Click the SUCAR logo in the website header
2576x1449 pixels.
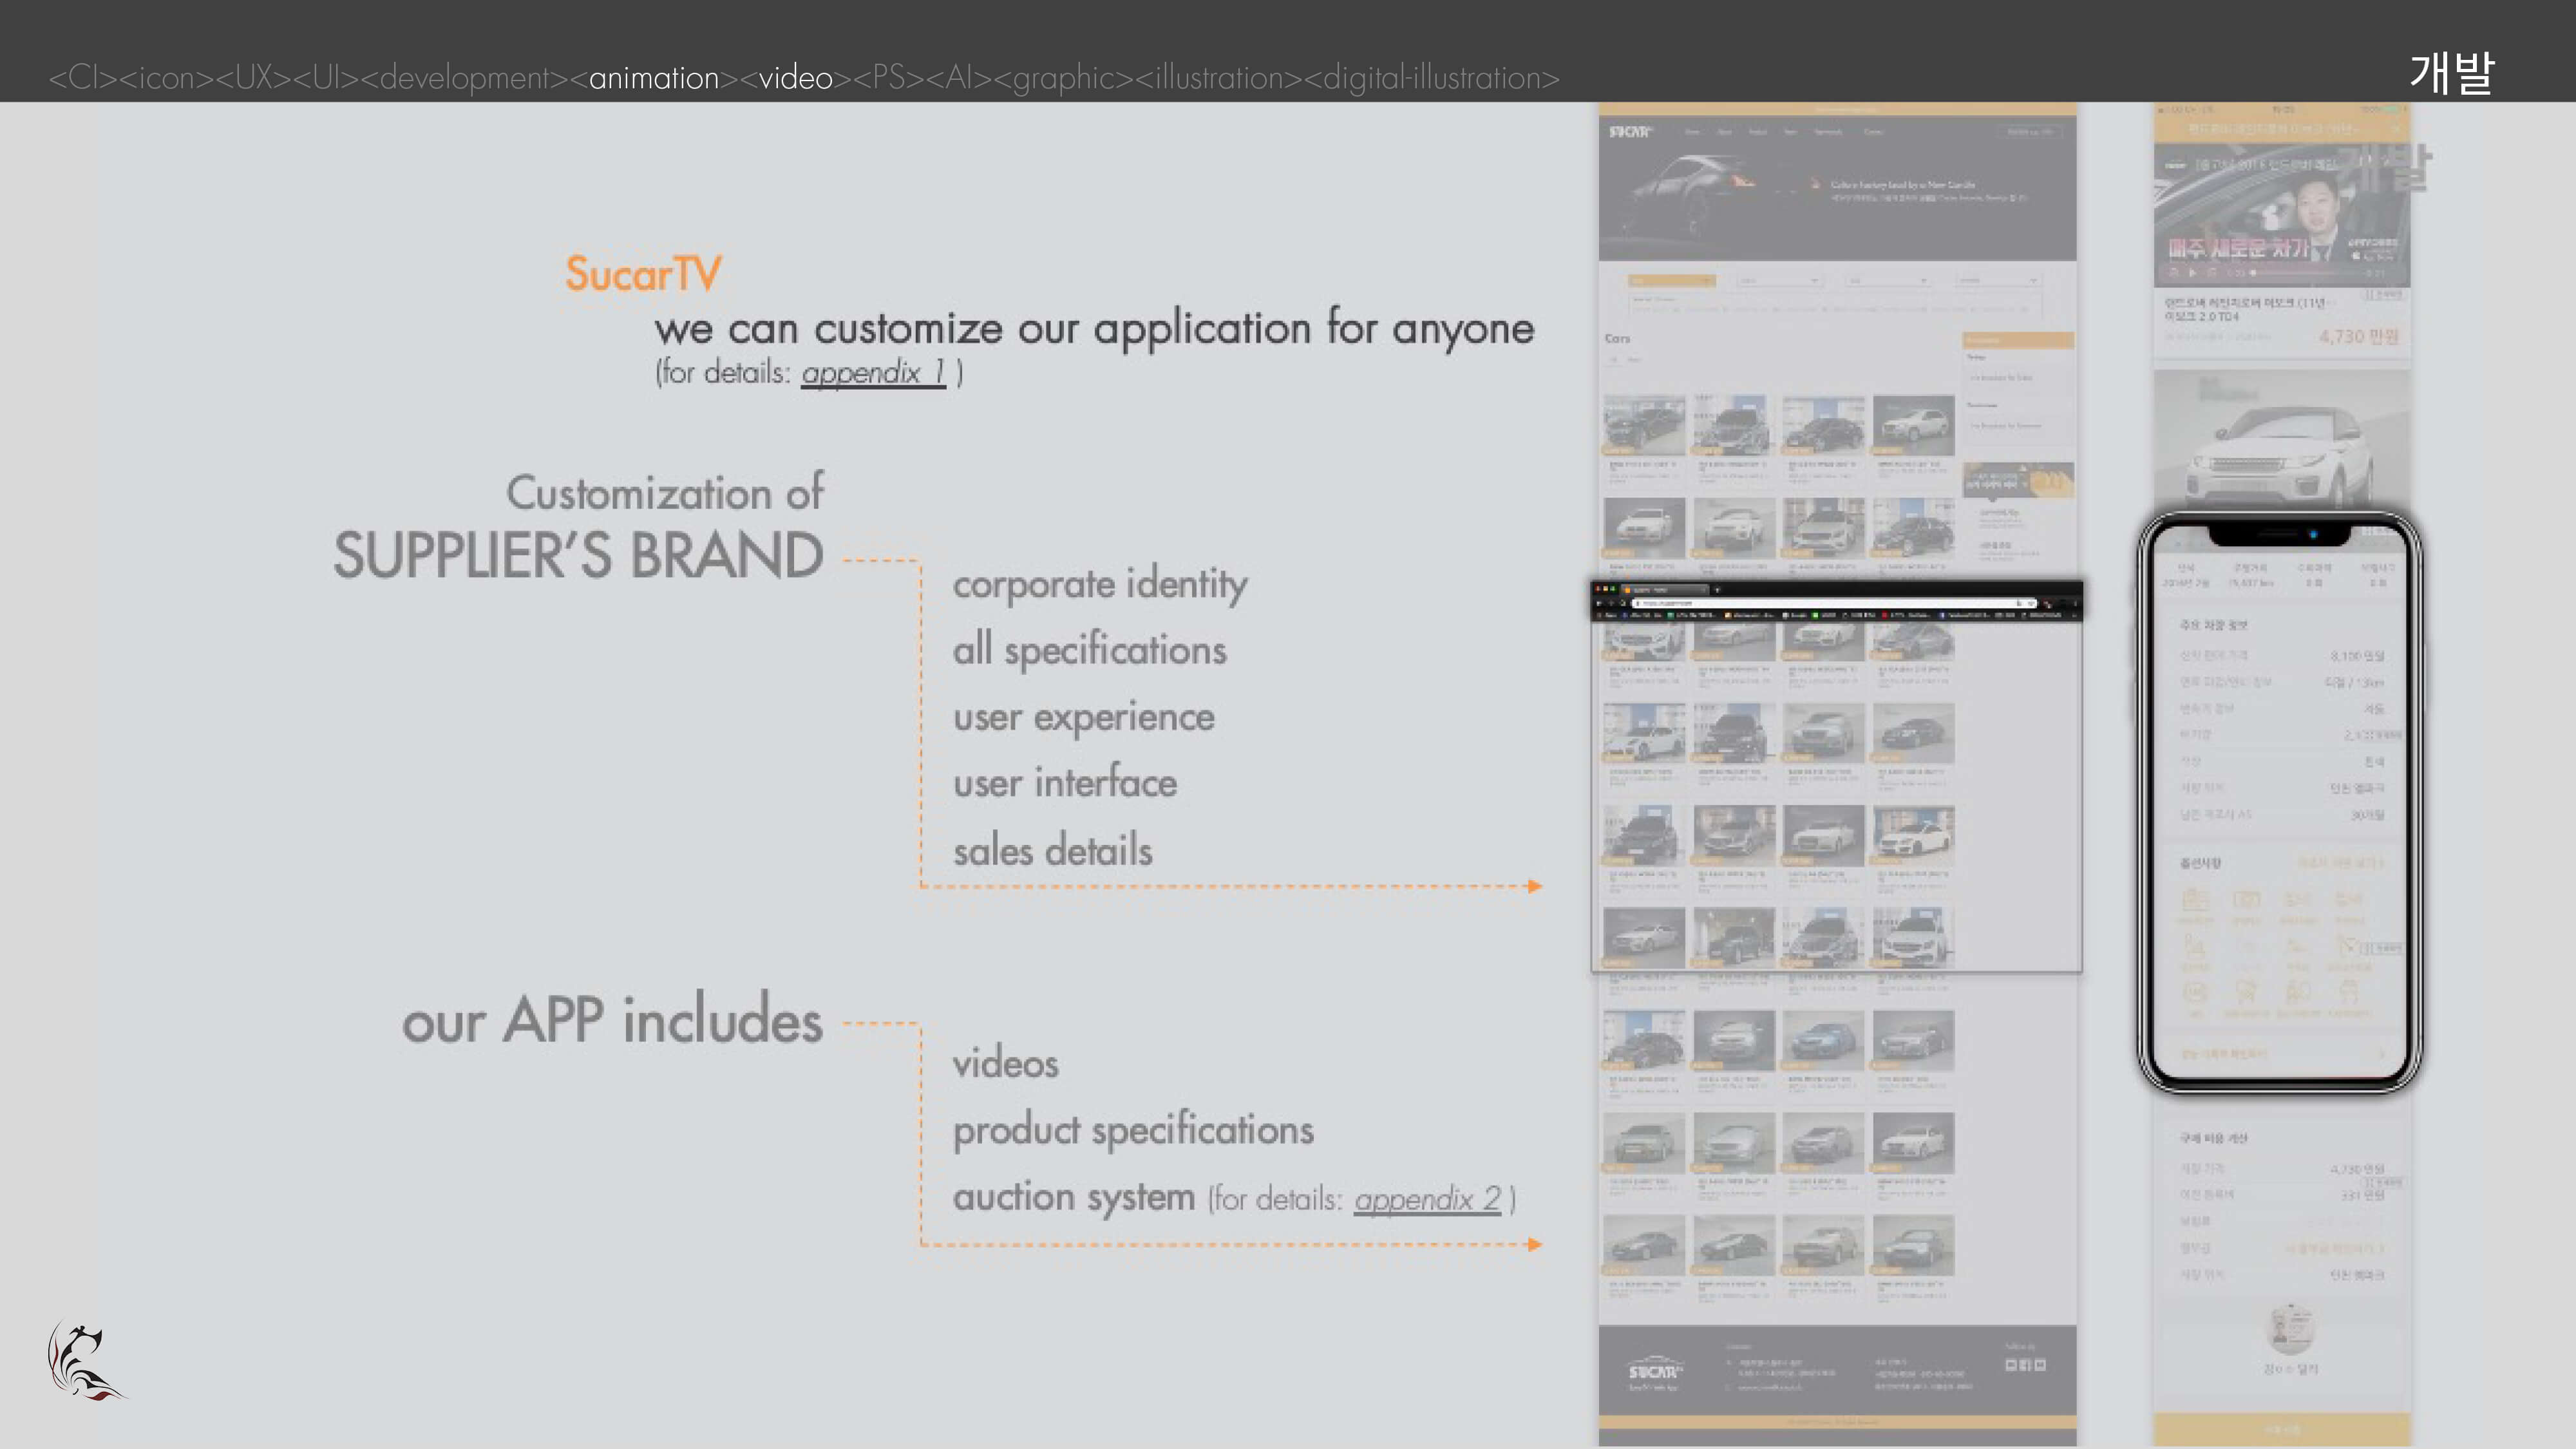click(1631, 132)
